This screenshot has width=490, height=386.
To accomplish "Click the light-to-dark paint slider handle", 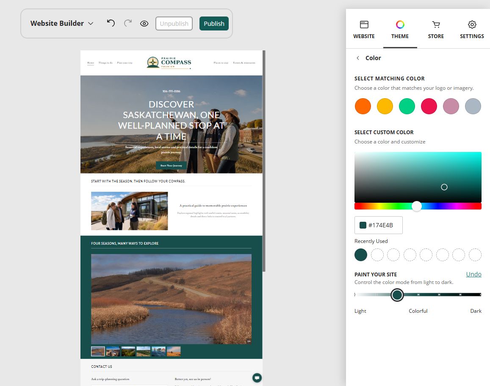I will click(x=397, y=295).
